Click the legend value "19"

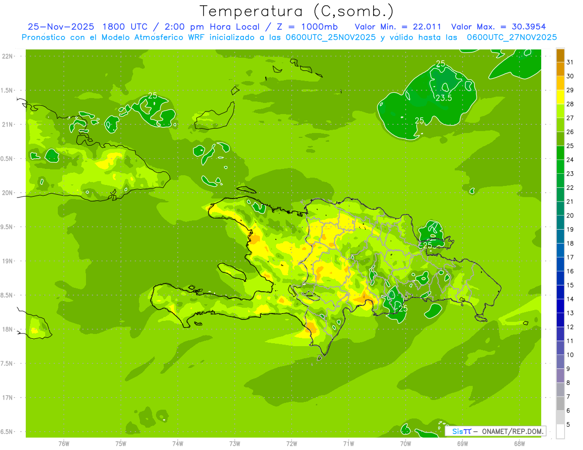point(570,229)
